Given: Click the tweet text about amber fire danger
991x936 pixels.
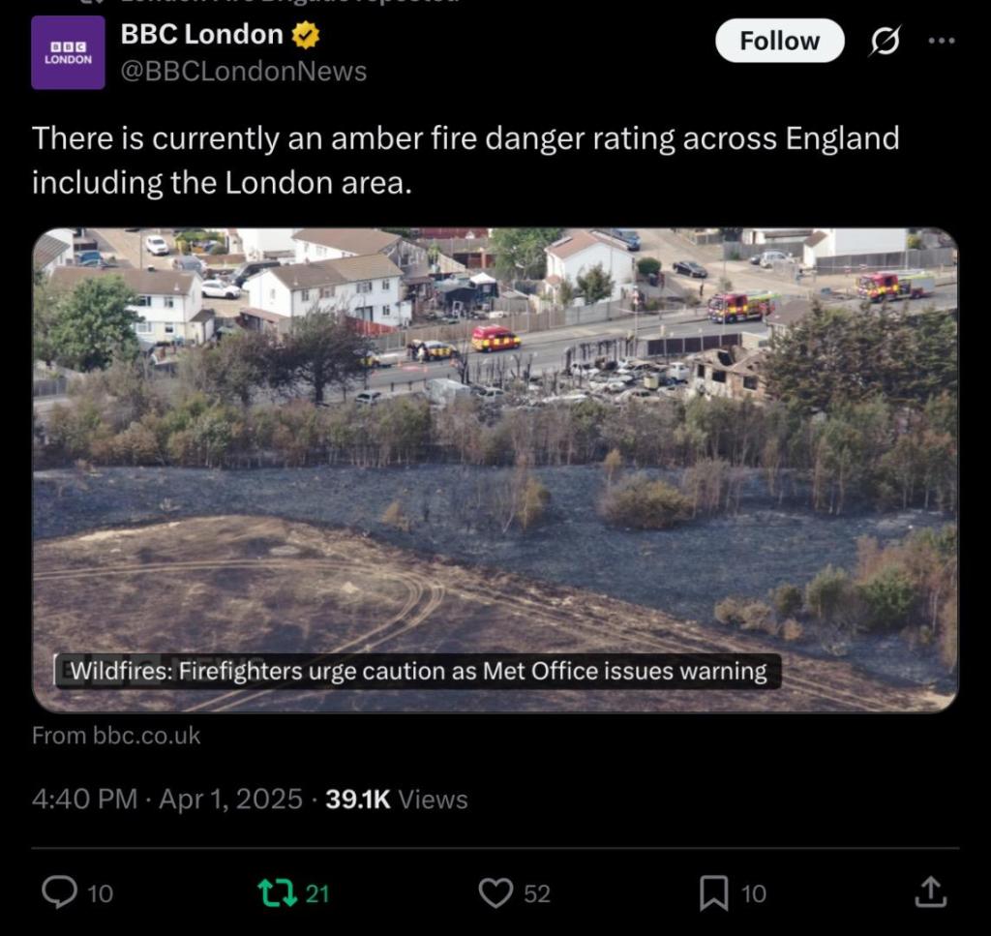Looking at the screenshot, I should point(465,160).
